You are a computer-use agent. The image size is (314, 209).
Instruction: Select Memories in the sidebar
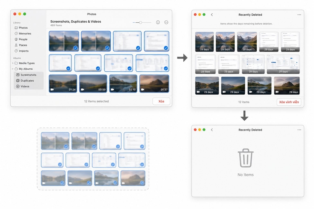(x=25, y=34)
